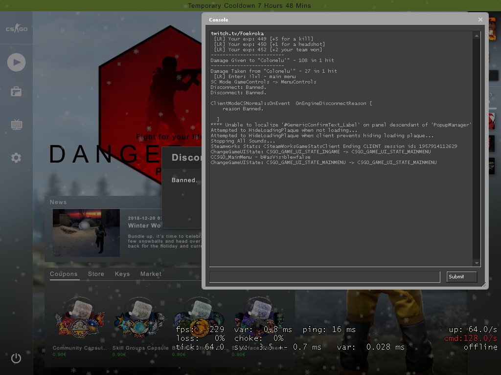Open the Watch TV icon
This screenshot has width=501, height=375.
16,125
